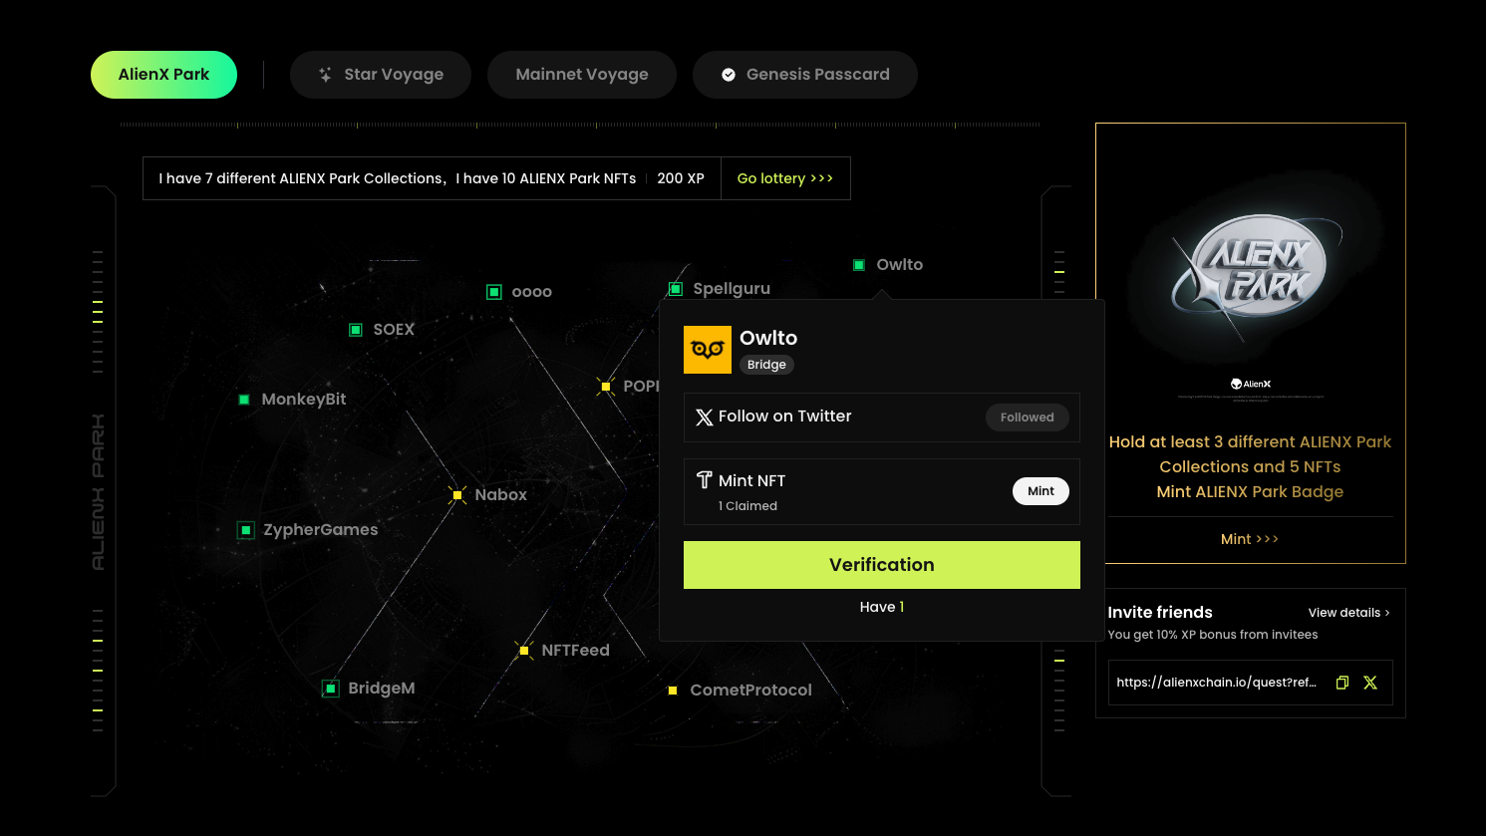
Task: Share invite link via X icon
Action: pyautogui.click(x=1370, y=683)
